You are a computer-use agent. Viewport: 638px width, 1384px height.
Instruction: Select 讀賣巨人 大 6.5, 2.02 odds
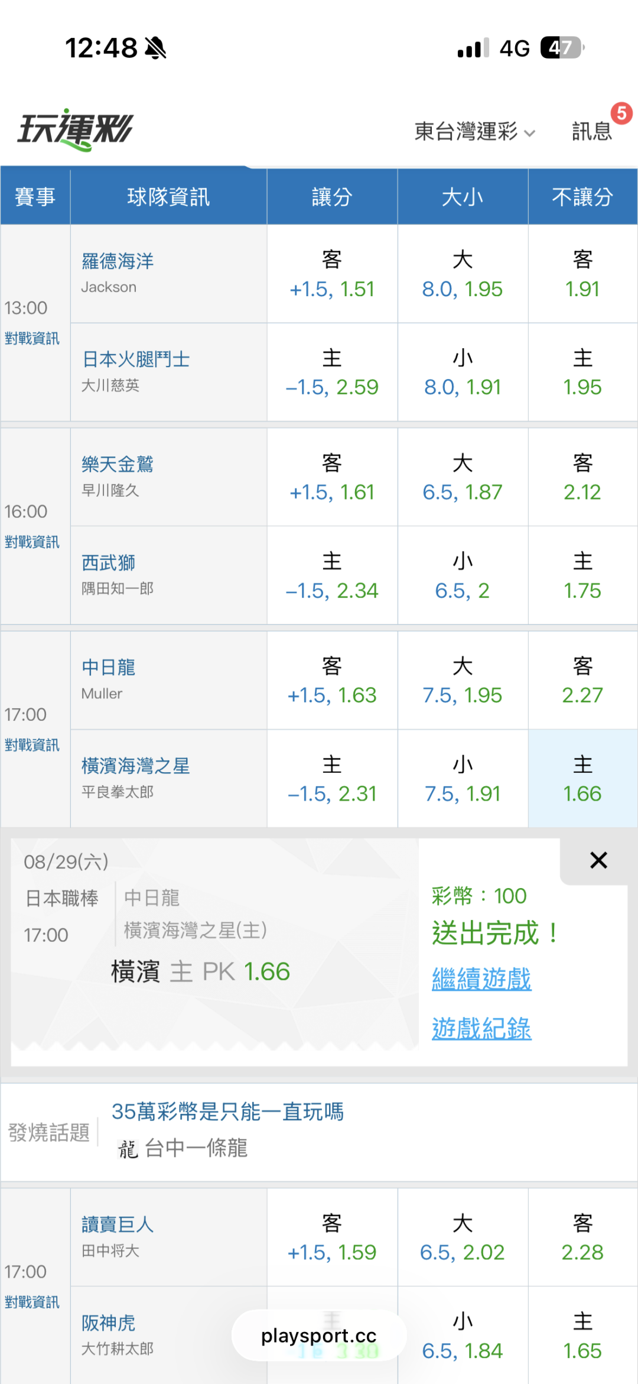(463, 1237)
